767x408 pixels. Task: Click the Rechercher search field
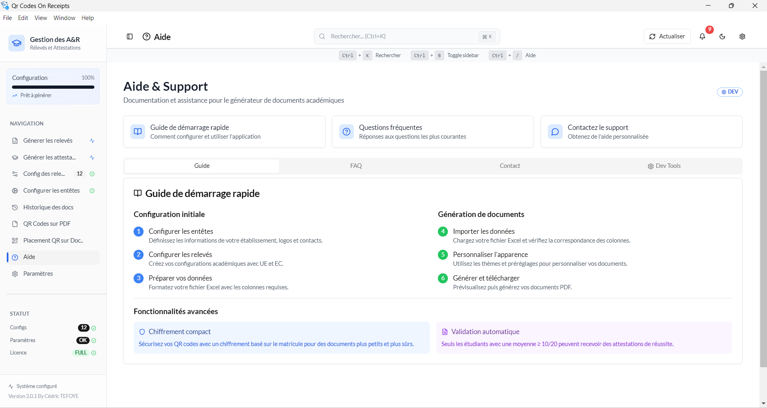[x=407, y=36]
